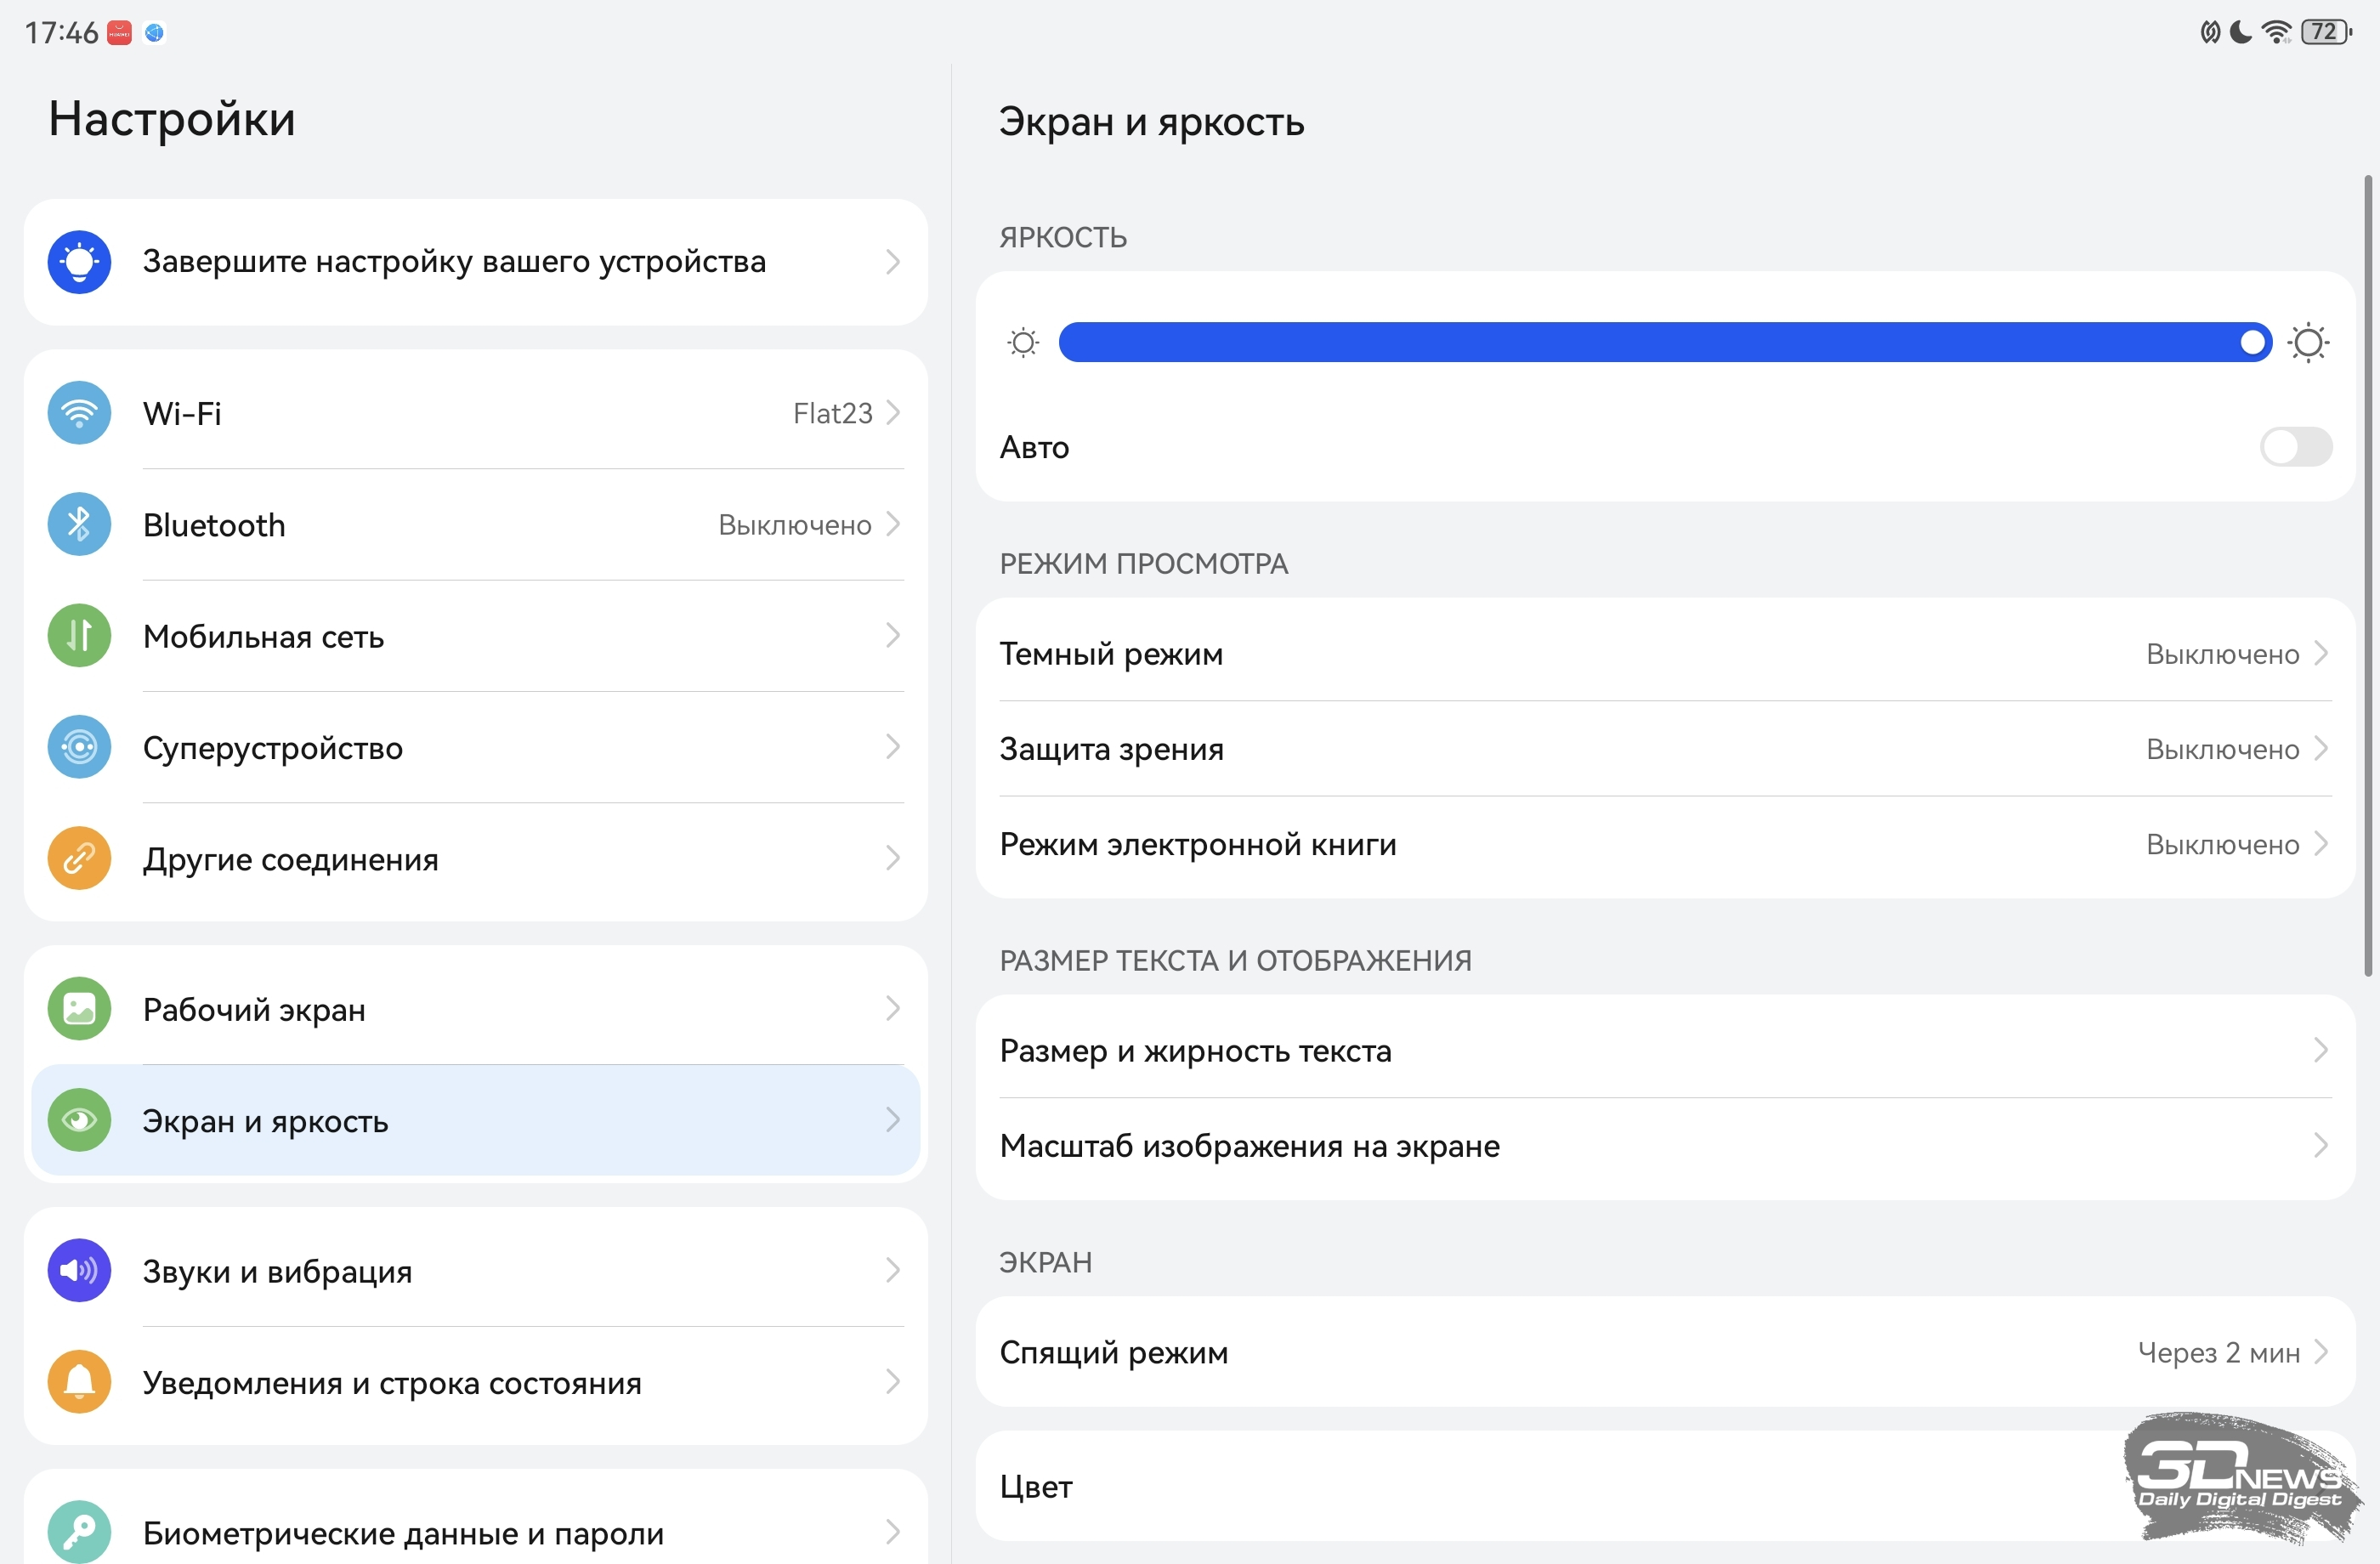Open the Цвет screen setting
This screenshot has width=2380, height=1564.
(1665, 1486)
